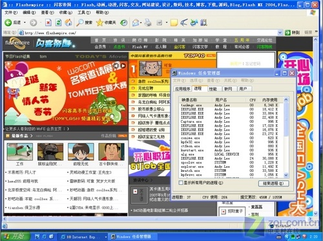
Task: Open the address bar dropdown arrow
Action: 280,32
